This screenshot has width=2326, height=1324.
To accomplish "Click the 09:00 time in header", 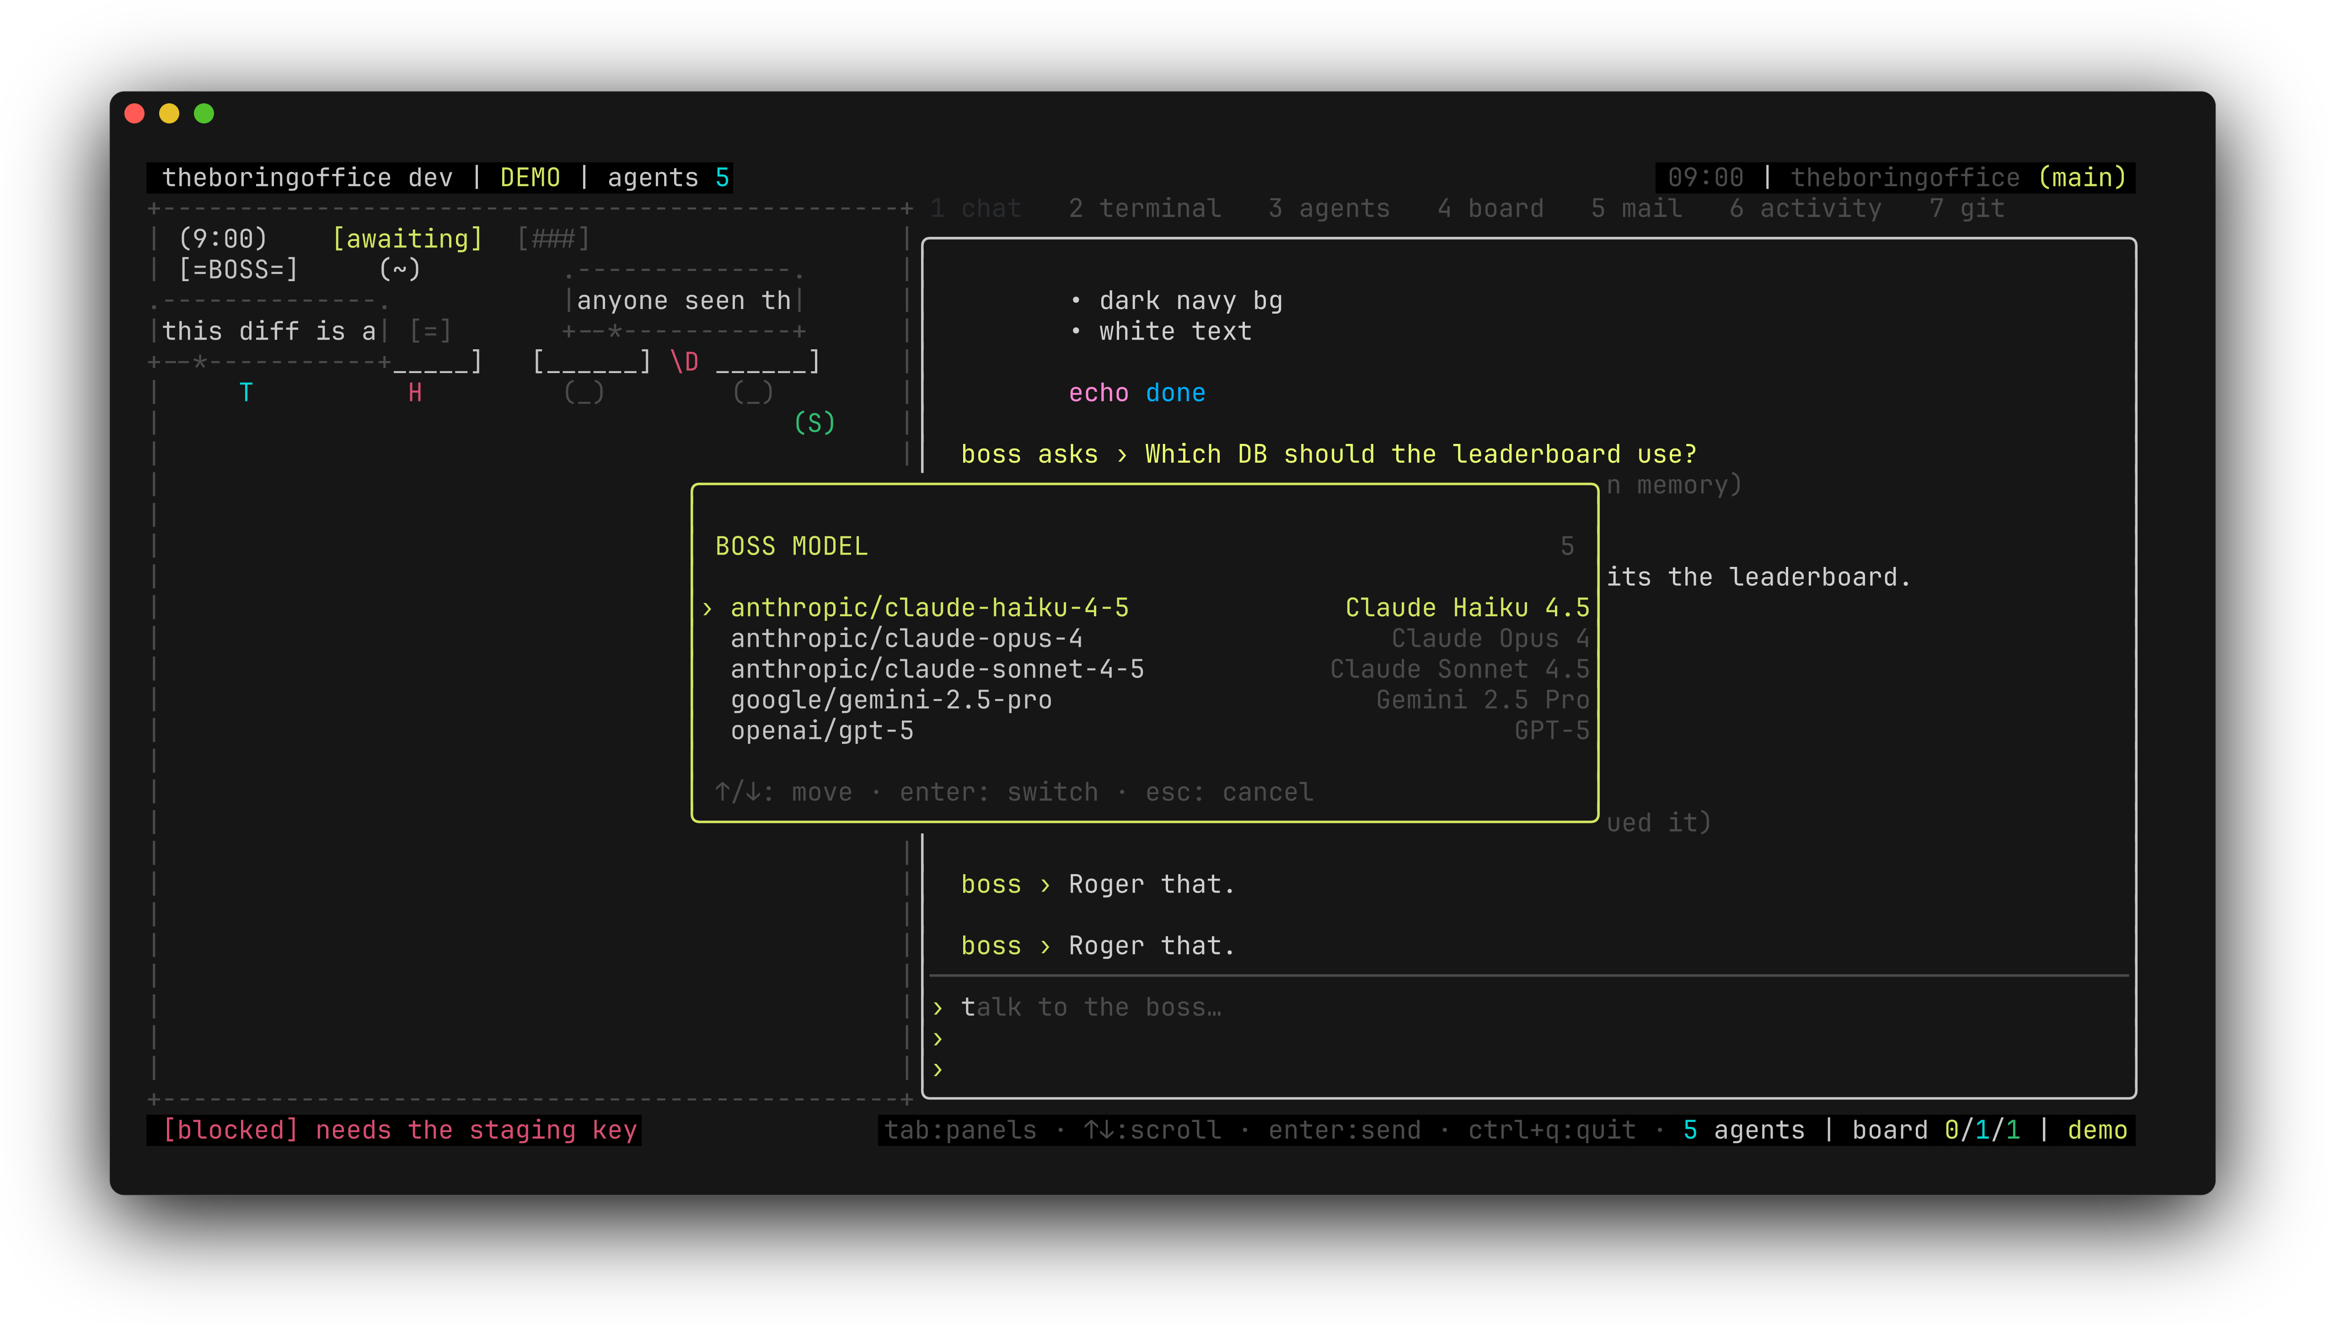I will [1705, 177].
